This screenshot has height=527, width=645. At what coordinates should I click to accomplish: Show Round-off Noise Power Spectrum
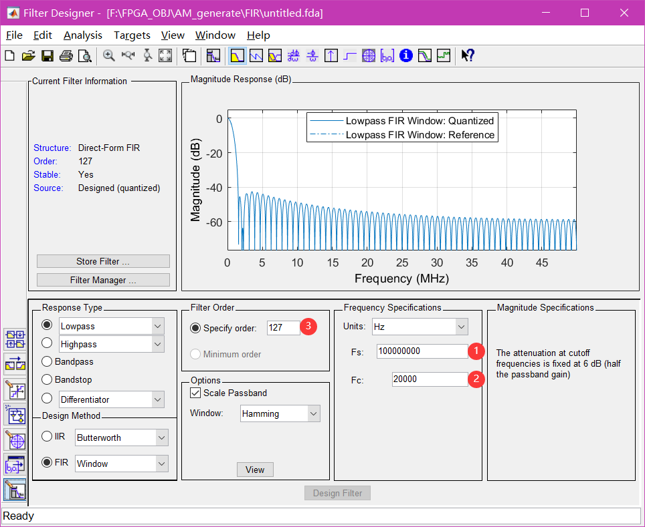[x=444, y=55]
